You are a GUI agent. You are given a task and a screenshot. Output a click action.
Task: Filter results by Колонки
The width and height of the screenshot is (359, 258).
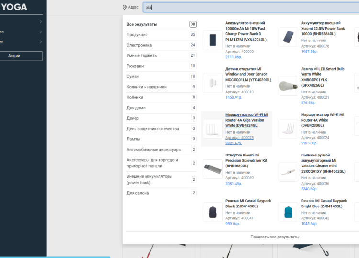coord(161,97)
